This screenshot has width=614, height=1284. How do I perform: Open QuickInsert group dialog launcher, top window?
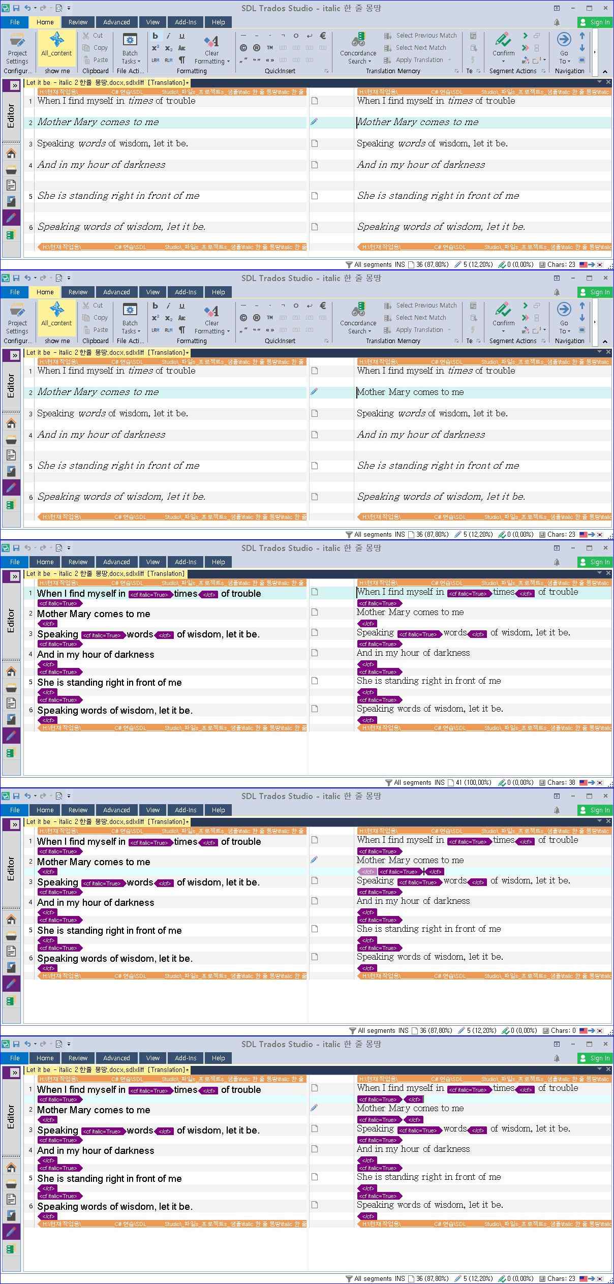pyautogui.click(x=326, y=71)
